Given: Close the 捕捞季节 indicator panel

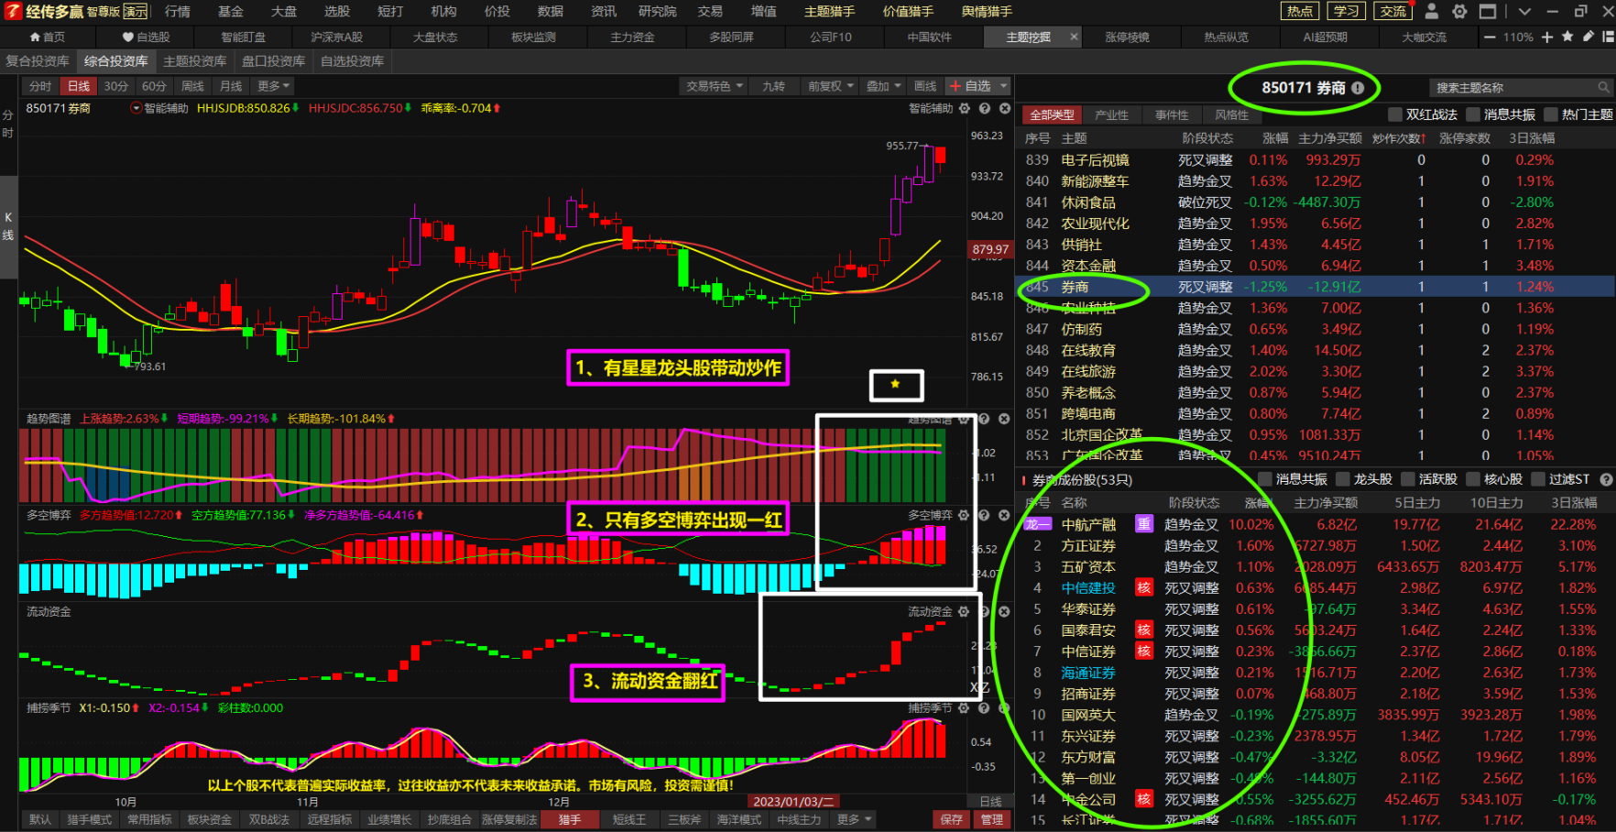Looking at the screenshot, I should click(1004, 707).
